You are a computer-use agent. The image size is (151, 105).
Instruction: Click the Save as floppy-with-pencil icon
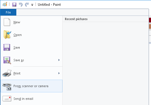point(7,60)
